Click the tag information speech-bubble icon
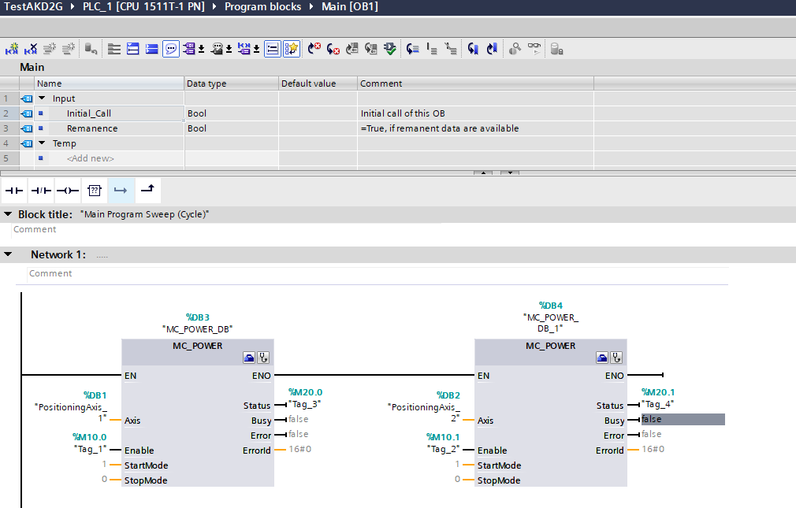796x508 pixels. pyautogui.click(x=217, y=49)
